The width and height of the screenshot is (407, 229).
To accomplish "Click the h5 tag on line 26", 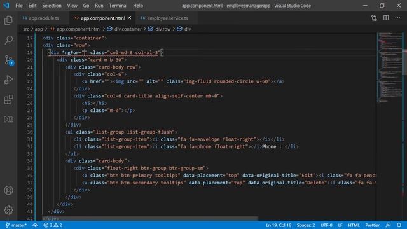I will point(94,103).
